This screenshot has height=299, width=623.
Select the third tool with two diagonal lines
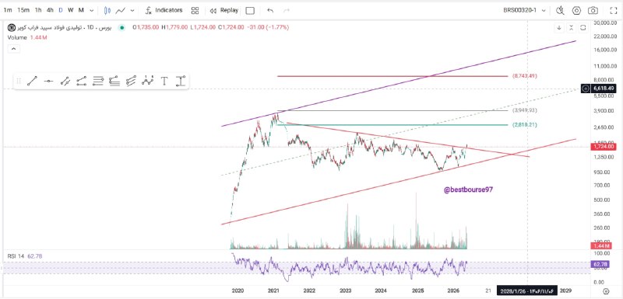tap(65, 82)
